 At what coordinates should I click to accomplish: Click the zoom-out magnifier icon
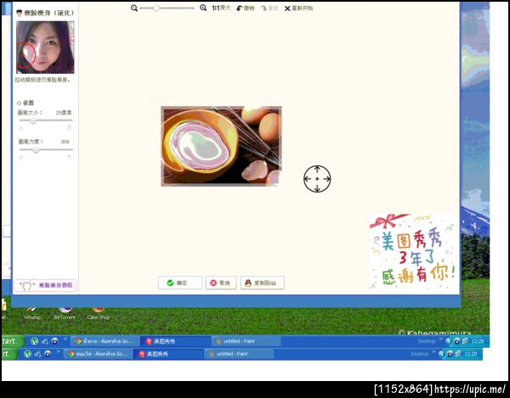coord(134,8)
